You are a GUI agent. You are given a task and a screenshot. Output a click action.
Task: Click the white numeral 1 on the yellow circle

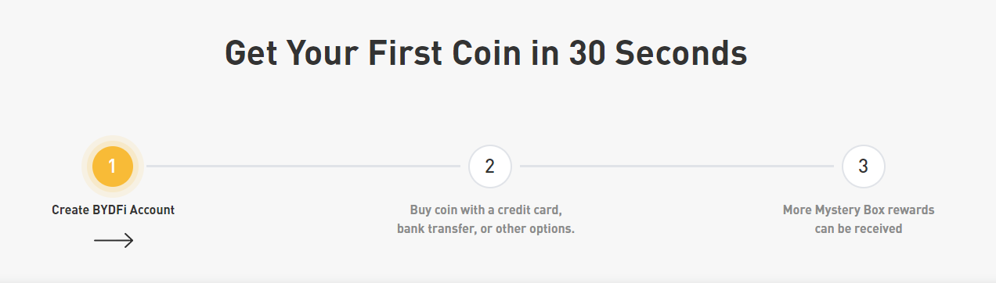(x=113, y=167)
